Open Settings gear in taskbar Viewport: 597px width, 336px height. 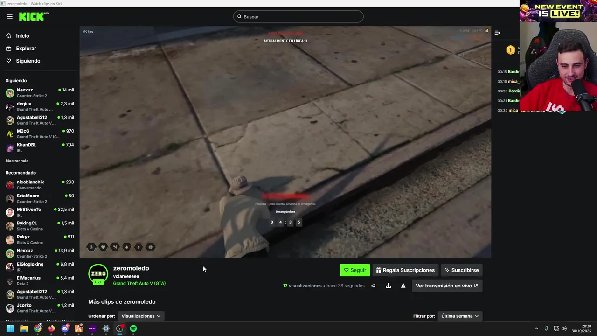tap(106, 329)
